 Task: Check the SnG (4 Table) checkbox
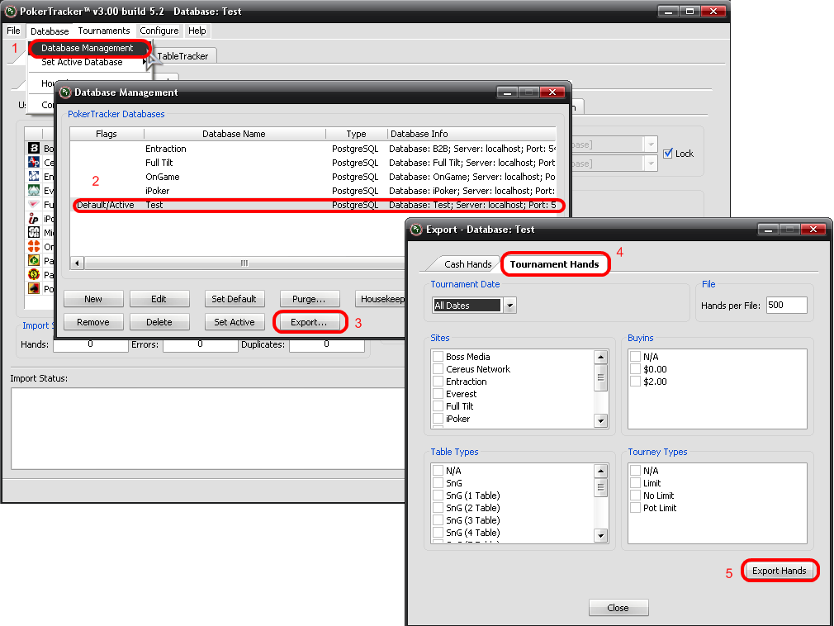[438, 533]
